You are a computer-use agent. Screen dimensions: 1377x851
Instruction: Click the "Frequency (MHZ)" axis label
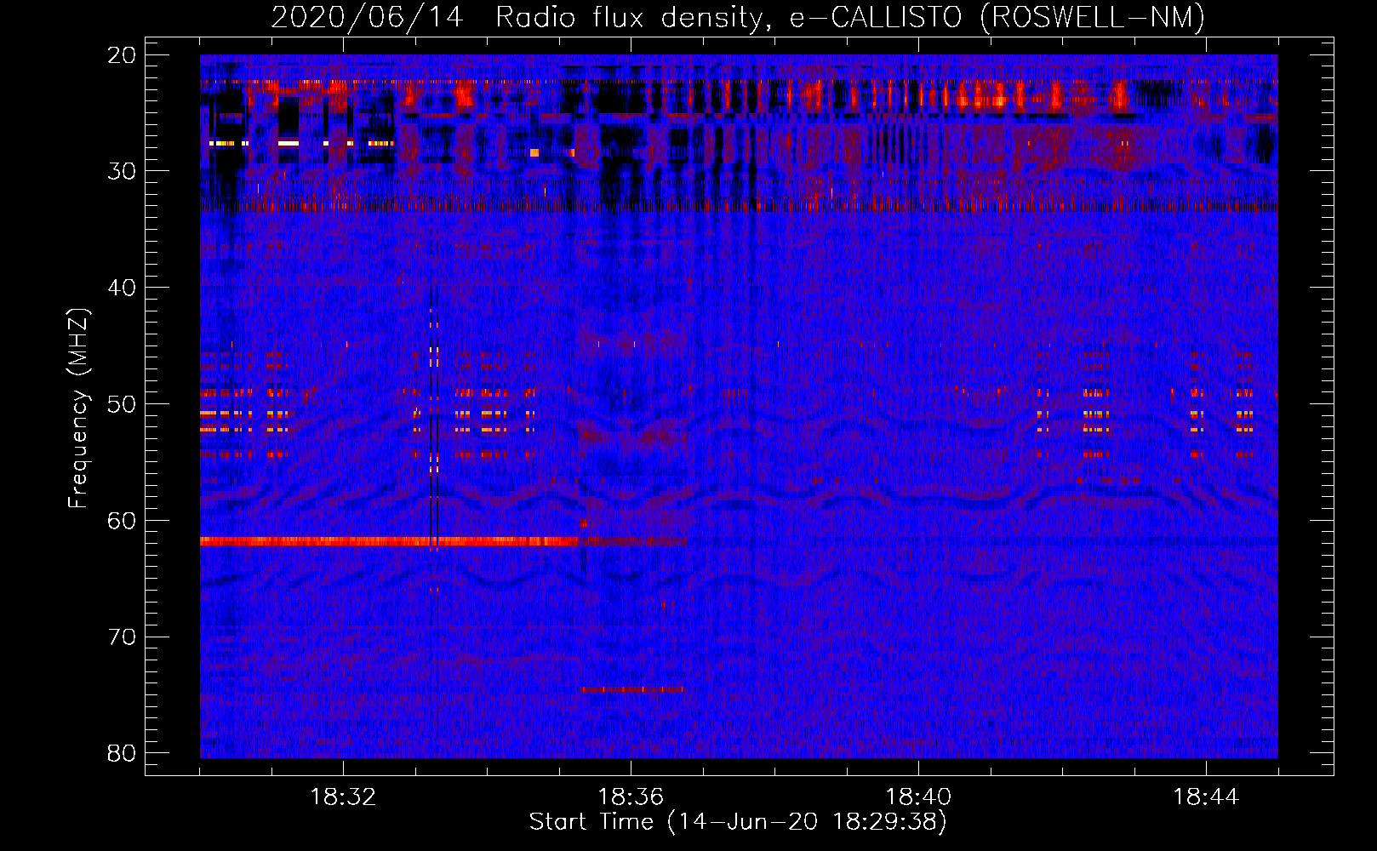(77, 408)
